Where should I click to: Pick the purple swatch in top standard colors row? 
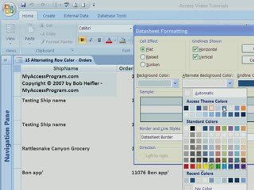pyautogui.click(x=230, y=128)
